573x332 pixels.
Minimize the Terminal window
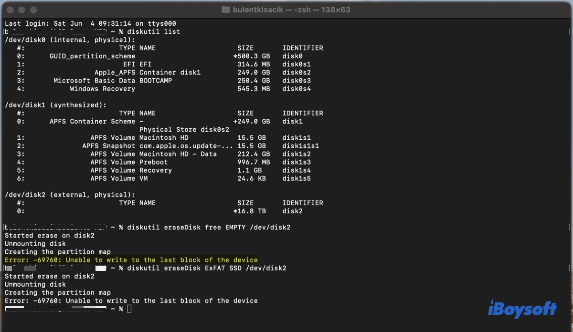[21, 10]
